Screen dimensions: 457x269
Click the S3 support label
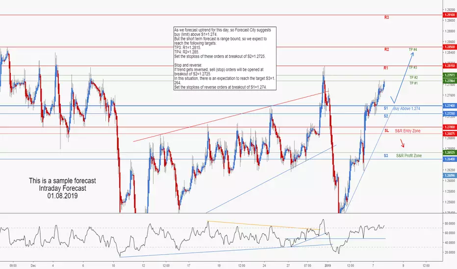386,156
